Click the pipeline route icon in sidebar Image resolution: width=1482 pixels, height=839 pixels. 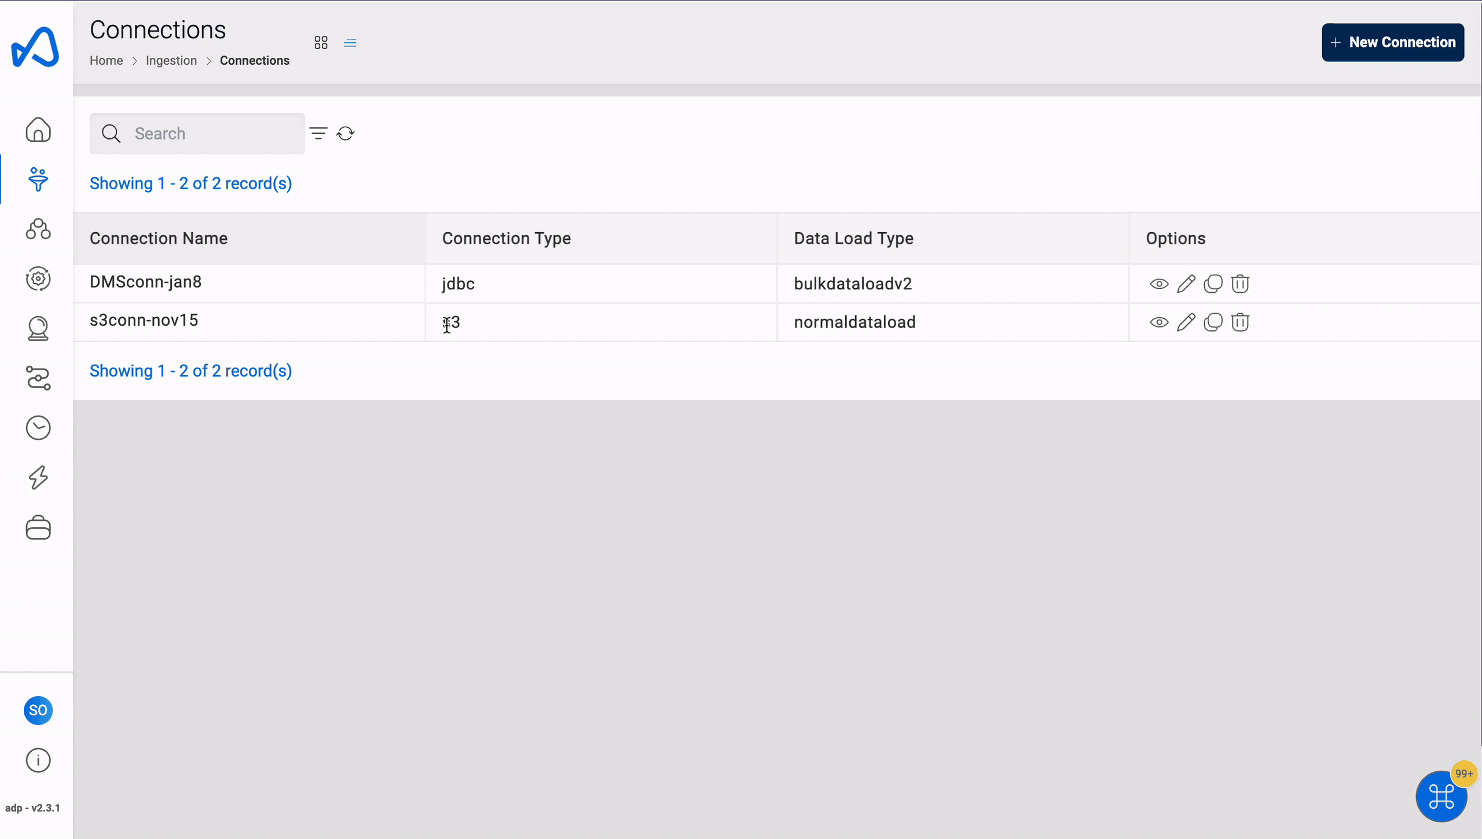tap(37, 378)
